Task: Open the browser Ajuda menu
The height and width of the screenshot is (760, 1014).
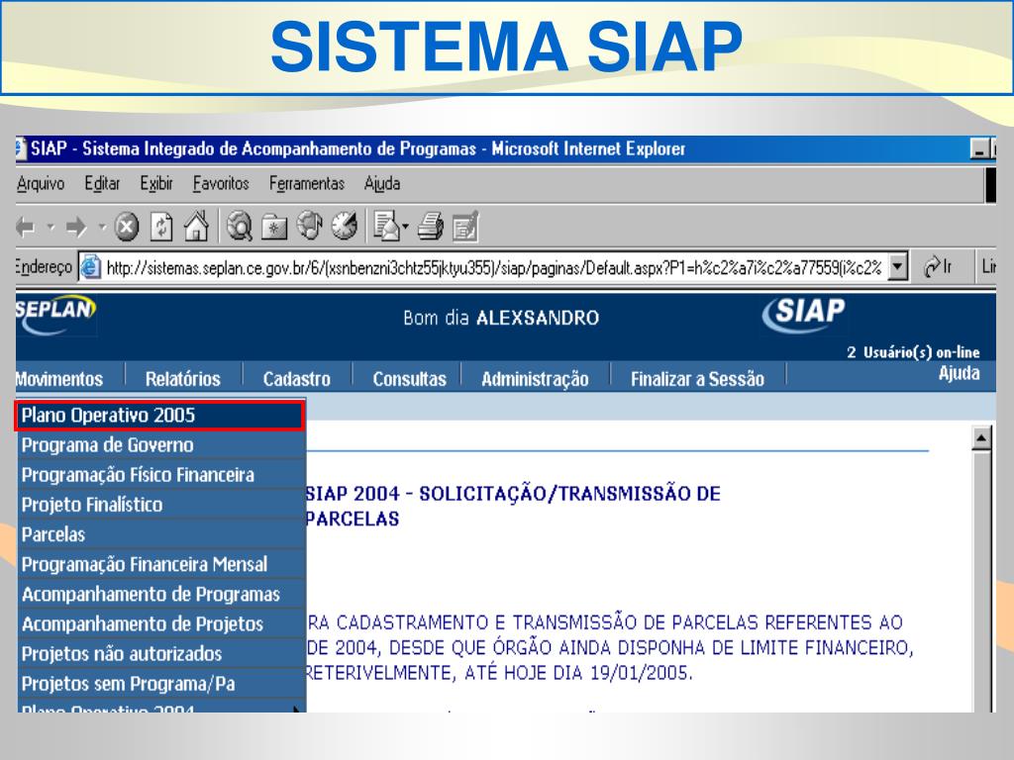Action: [x=381, y=183]
